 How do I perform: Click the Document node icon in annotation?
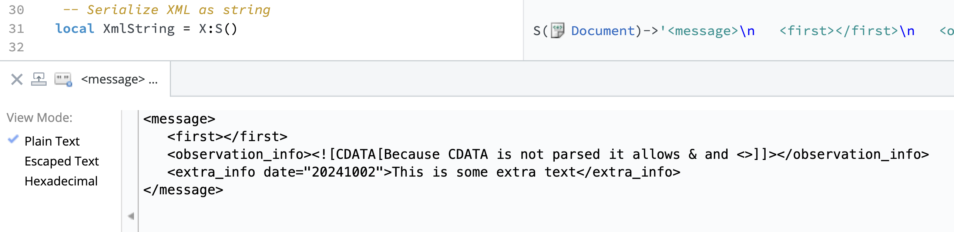point(557,31)
